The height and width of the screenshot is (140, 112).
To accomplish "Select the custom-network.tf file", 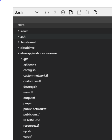I will tap(36, 76).
